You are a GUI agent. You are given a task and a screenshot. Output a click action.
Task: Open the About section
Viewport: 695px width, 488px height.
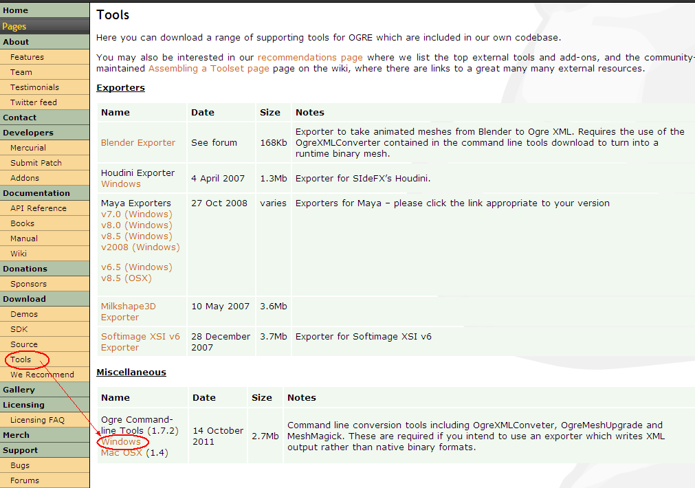pos(44,42)
